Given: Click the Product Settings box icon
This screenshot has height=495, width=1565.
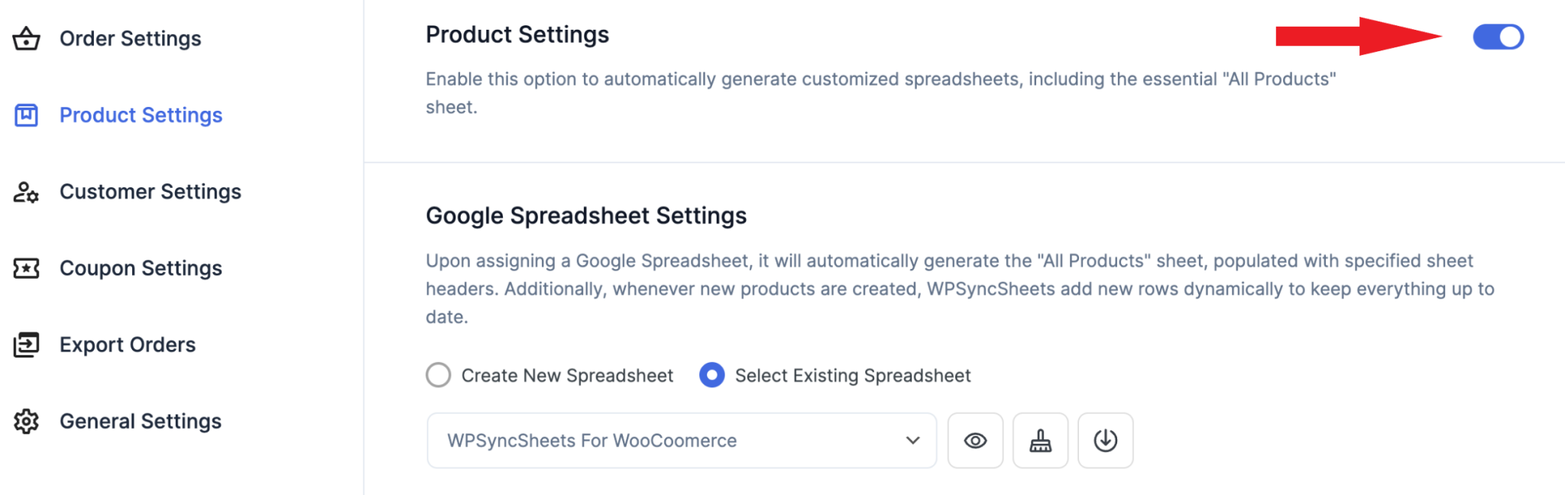Looking at the screenshot, I should (x=27, y=115).
